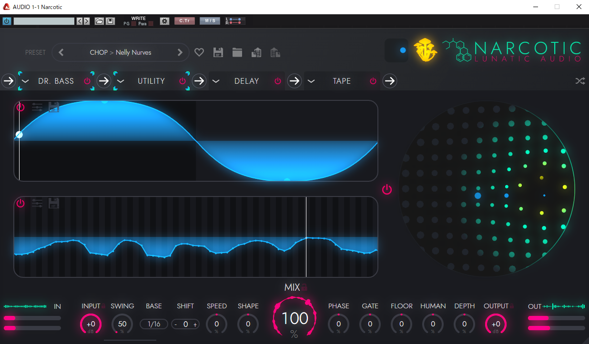Select the DR. BASS module tab
Viewport: 589px width, 344px height.
click(56, 81)
